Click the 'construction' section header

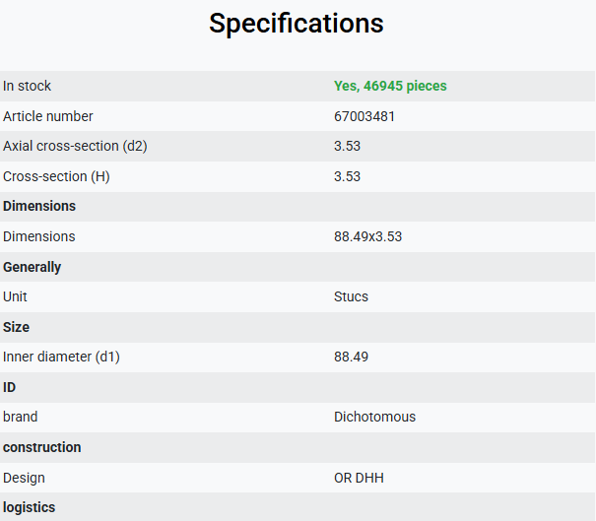41,447
